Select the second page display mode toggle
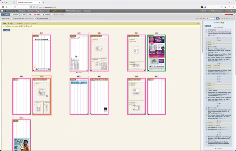 (x=215, y=18)
